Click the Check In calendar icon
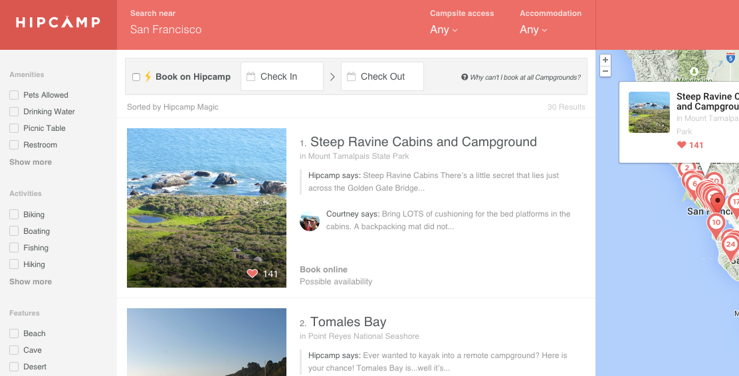The image size is (739, 376). tap(251, 76)
